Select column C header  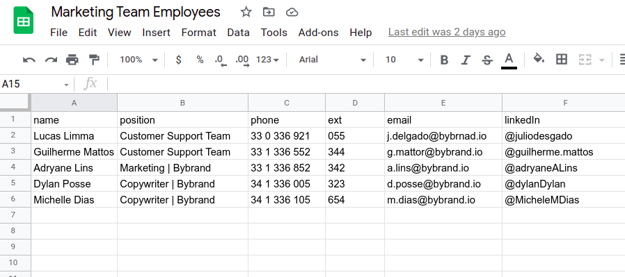pyautogui.click(x=287, y=103)
